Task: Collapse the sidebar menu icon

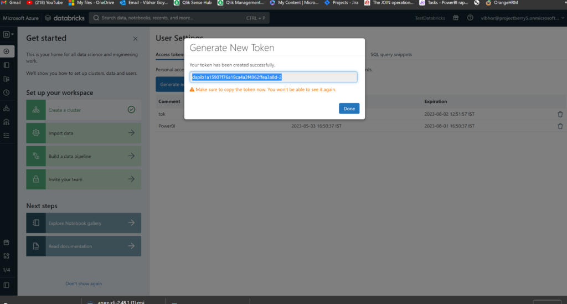Action: [x=7, y=285]
